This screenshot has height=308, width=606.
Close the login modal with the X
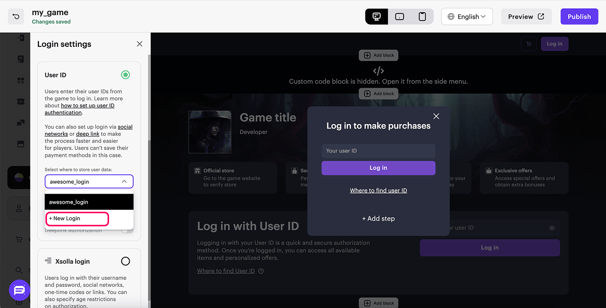[436, 116]
